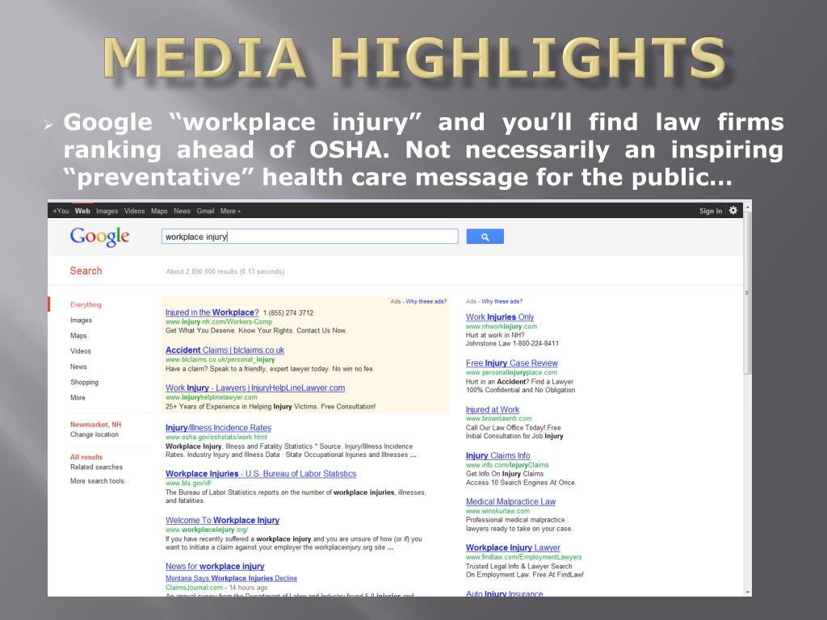Open Injury Claims Info ad
Image resolution: width=827 pixels, height=620 pixels.
pyautogui.click(x=497, y=455)
